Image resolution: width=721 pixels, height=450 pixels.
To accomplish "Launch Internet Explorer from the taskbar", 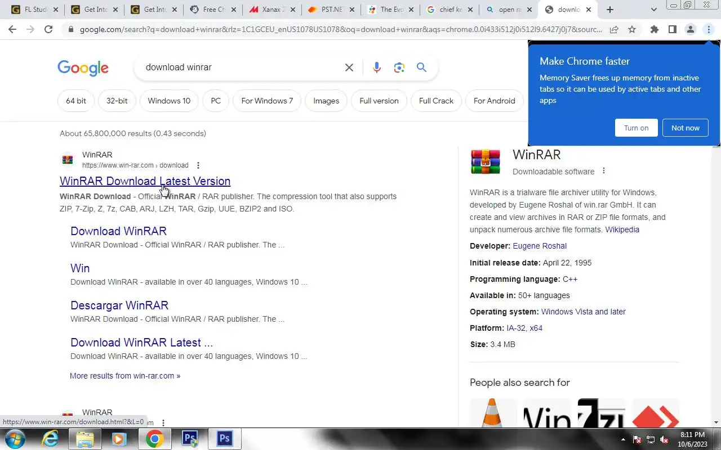I will (x=50, y=439).
